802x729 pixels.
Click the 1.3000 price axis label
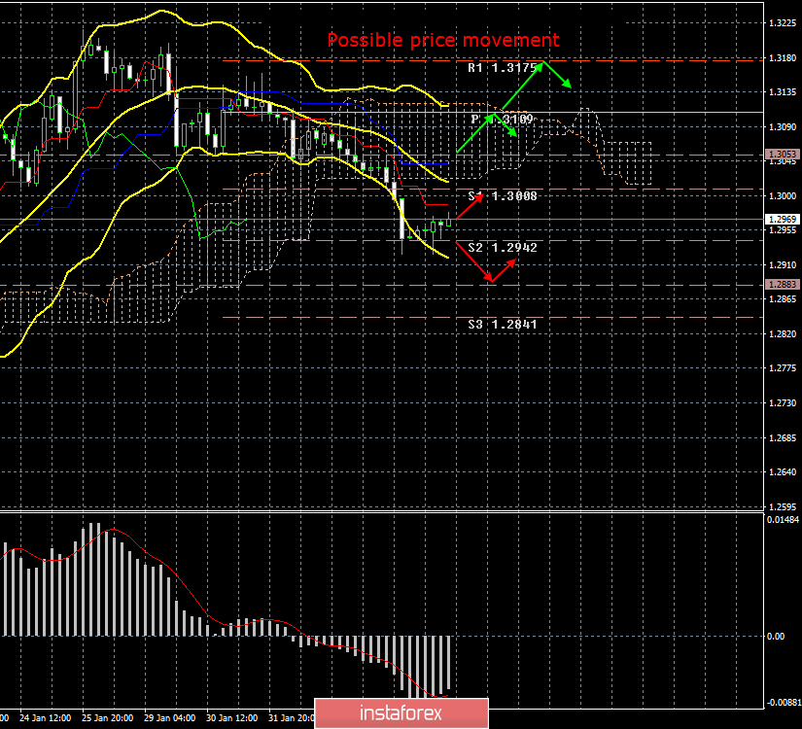[783, 196]
